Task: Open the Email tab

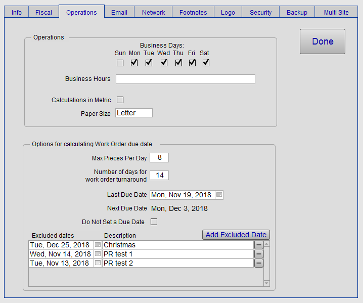Action: [x=119, y=12]
